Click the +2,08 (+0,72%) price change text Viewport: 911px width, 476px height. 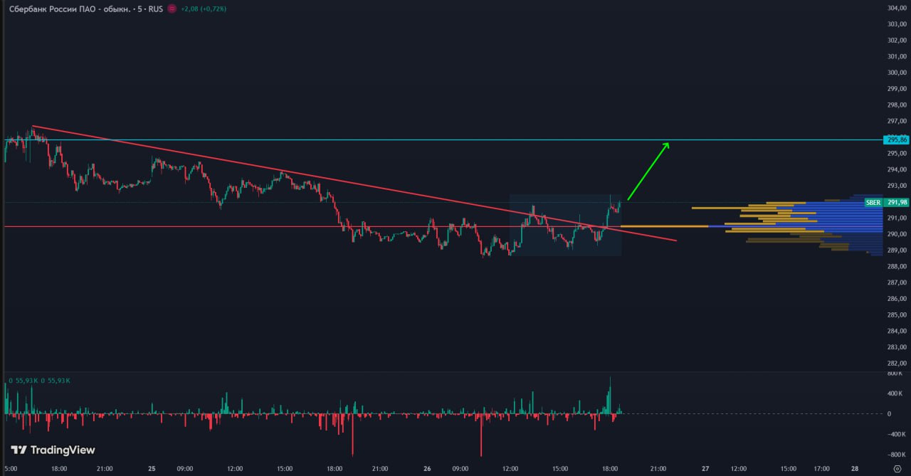pos(203,9)
